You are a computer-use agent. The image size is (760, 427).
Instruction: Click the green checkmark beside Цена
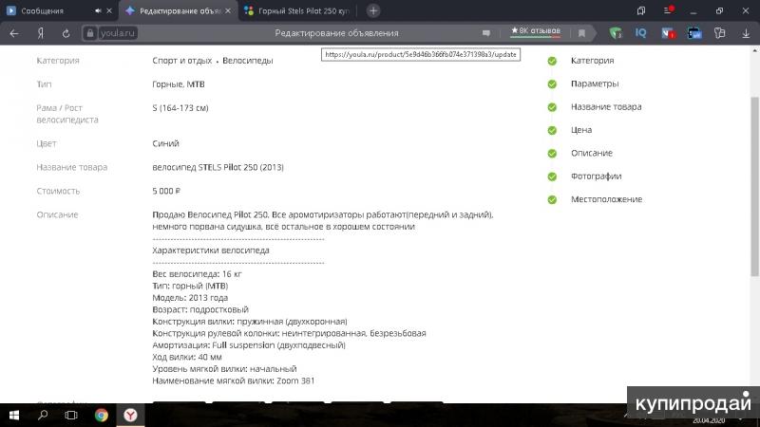coord(552,130)
